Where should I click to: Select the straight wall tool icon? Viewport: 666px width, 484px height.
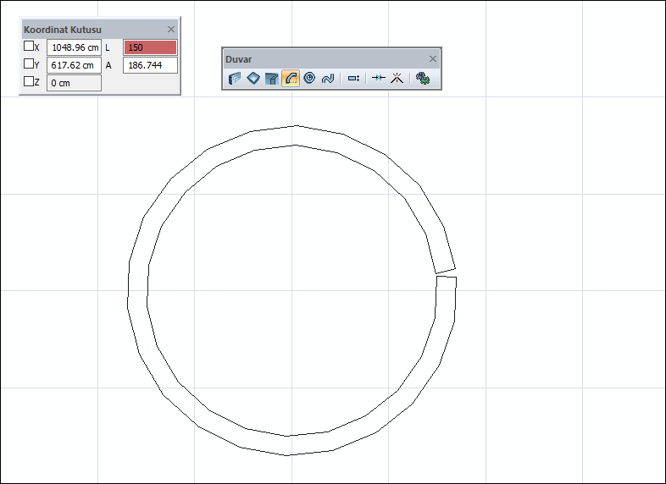(x=236, y=79)
